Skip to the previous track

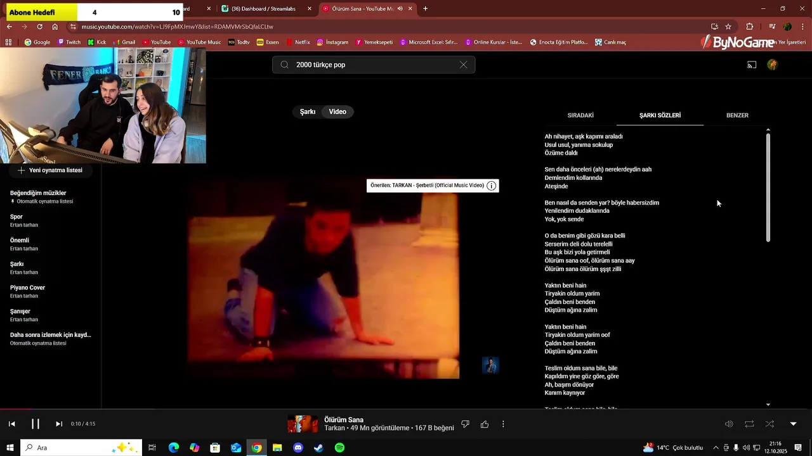(11, 424)
